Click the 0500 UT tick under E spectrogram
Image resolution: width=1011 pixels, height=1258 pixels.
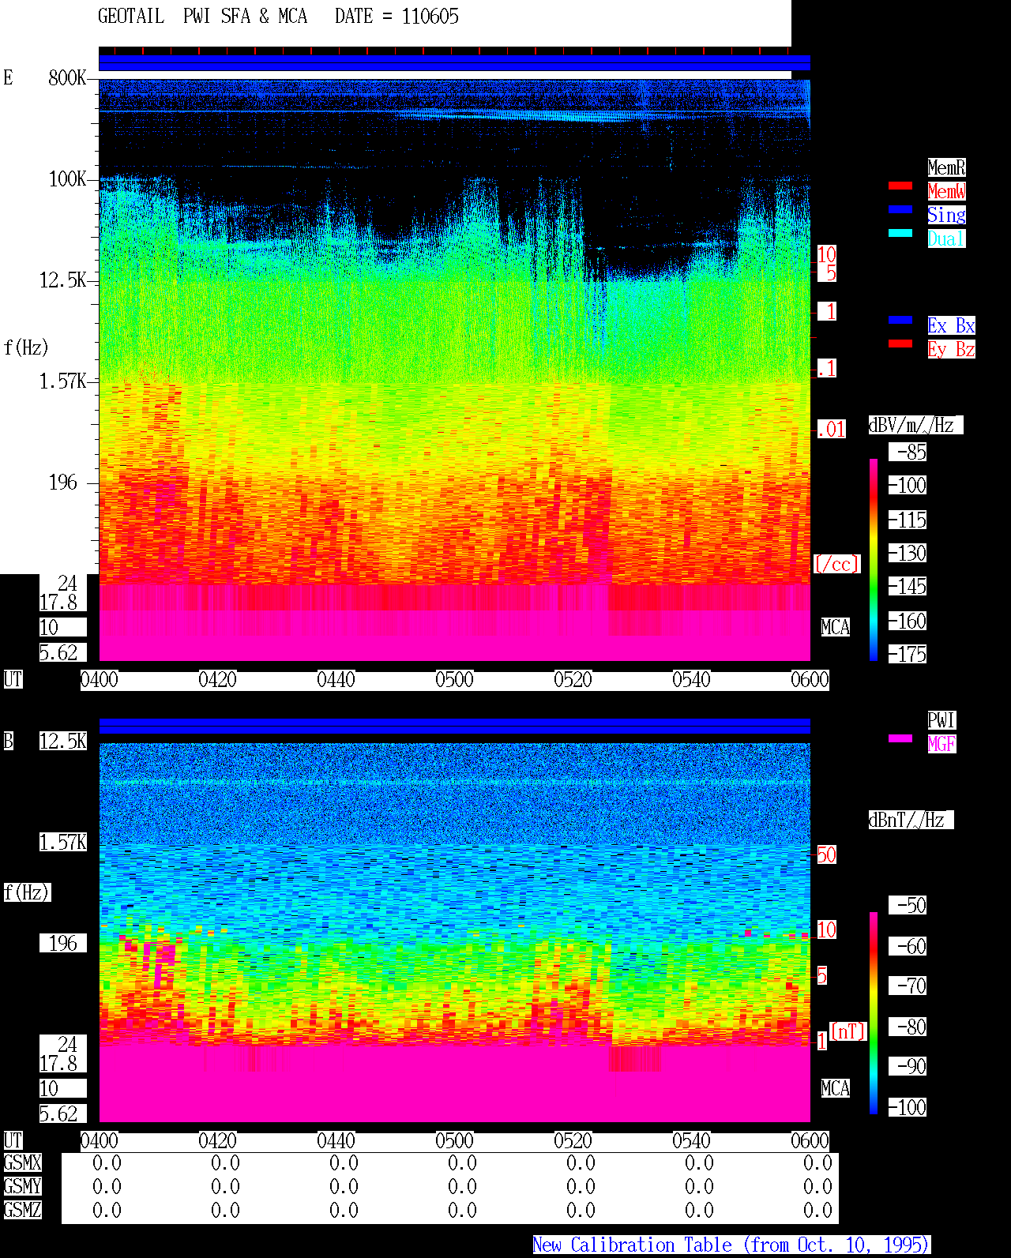click(x=454, y=680)
